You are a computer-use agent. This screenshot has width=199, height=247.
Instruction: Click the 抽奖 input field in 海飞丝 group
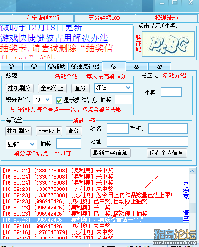68,143
